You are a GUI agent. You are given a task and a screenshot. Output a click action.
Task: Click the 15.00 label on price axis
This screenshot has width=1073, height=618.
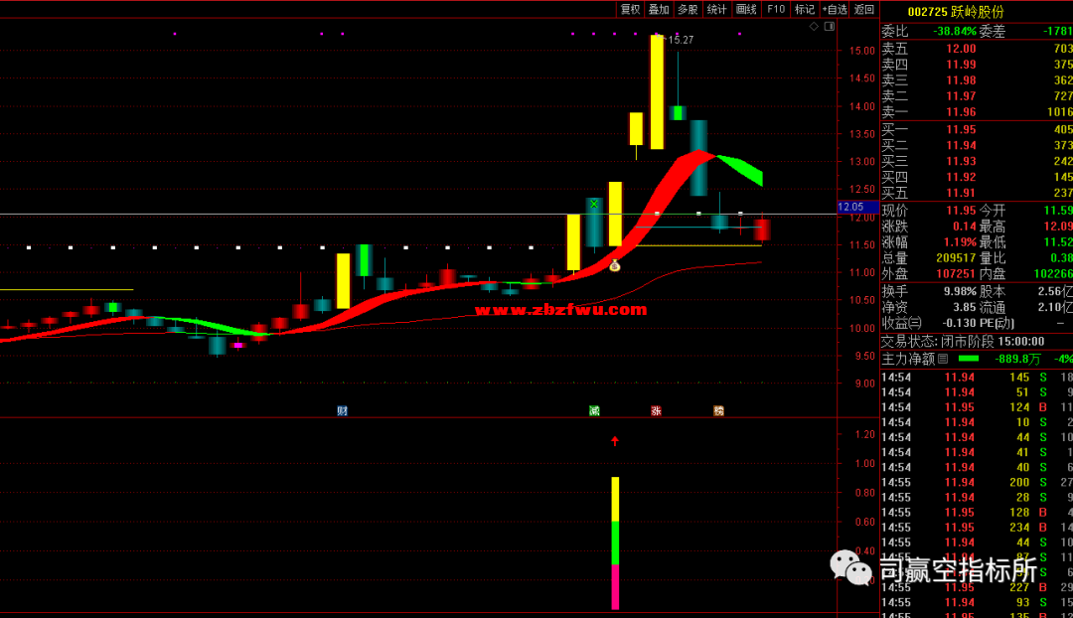point(861,51)
